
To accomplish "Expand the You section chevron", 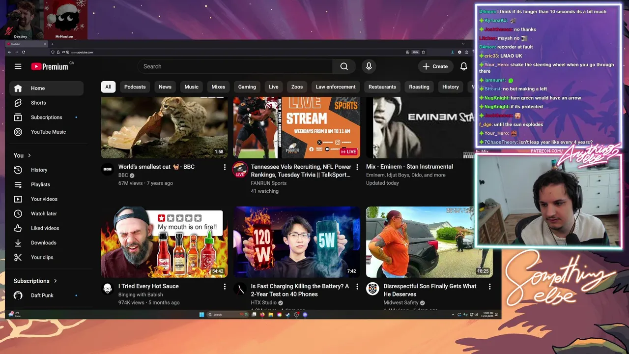I will 29,155.
